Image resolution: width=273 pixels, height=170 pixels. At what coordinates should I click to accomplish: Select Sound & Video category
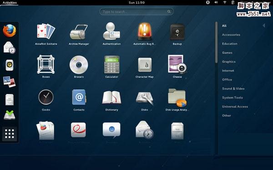coord(233,88)
